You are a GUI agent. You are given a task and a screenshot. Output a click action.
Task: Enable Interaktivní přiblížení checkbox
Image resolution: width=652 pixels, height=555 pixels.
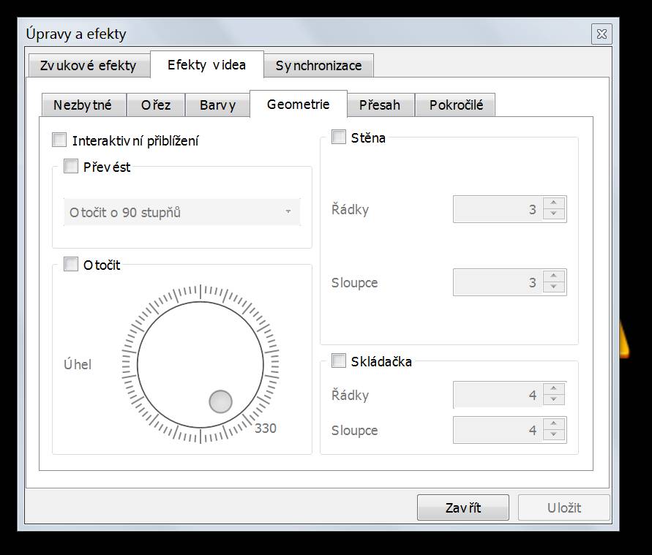click(59, 140)
